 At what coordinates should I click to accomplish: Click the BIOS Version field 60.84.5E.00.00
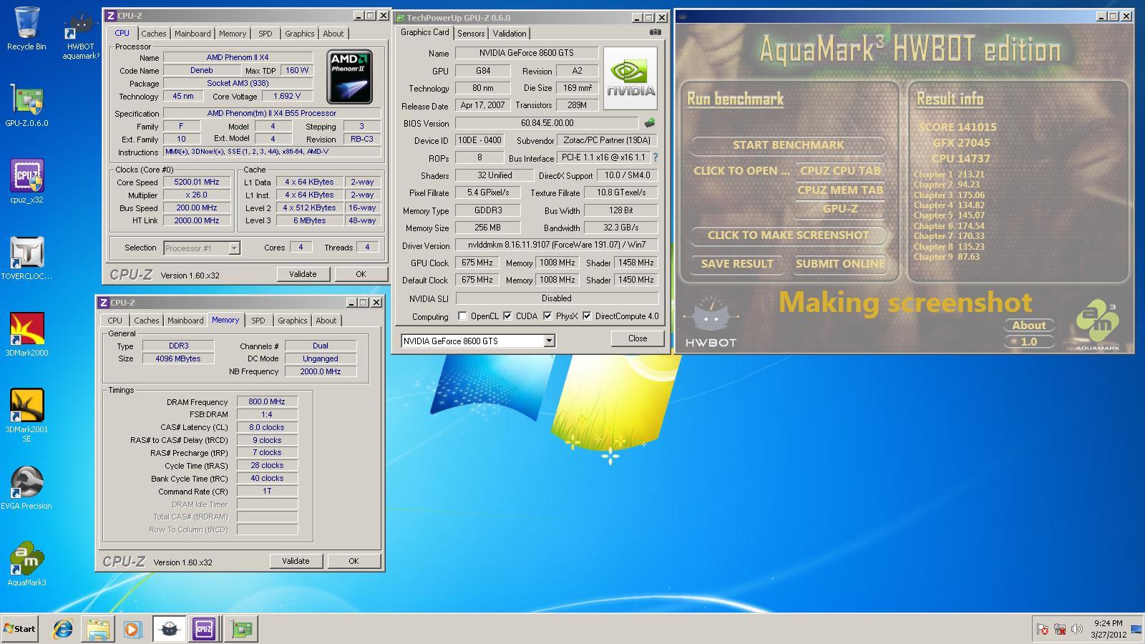click(x=547, y=123)
